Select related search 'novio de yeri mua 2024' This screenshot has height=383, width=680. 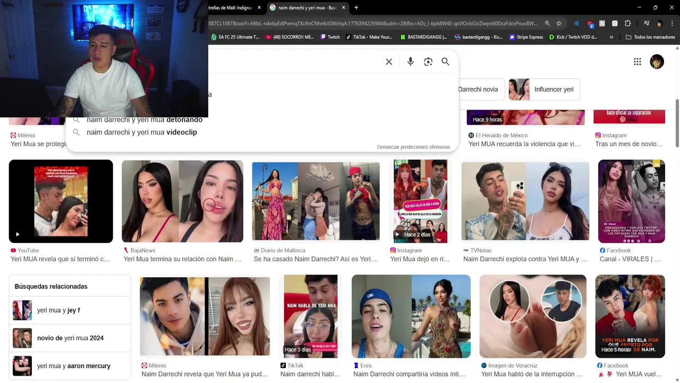click(x=70, y=338)
